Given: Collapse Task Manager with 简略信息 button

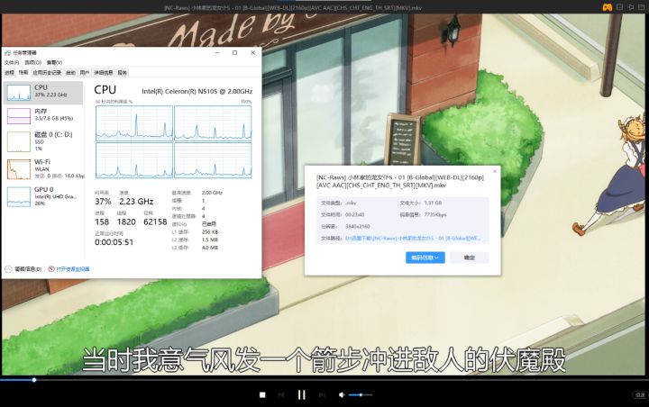Looking at the screenshot, I should point(23,269).
